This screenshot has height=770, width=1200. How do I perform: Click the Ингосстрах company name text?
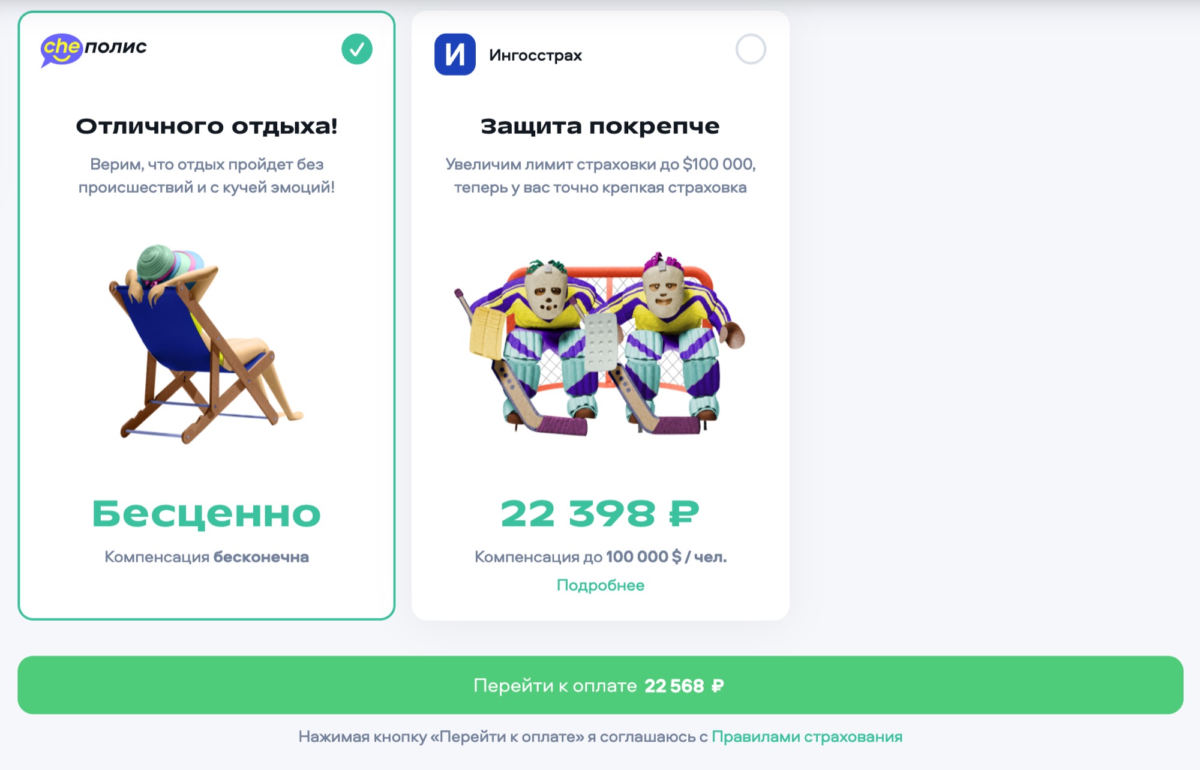coord(535,55)
